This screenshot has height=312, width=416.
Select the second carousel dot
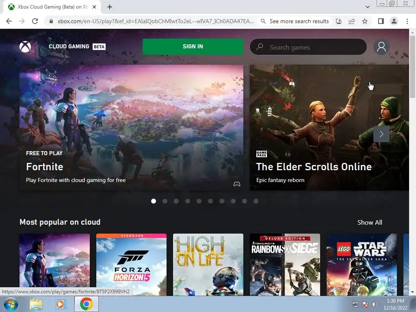[x=165, y=201]
